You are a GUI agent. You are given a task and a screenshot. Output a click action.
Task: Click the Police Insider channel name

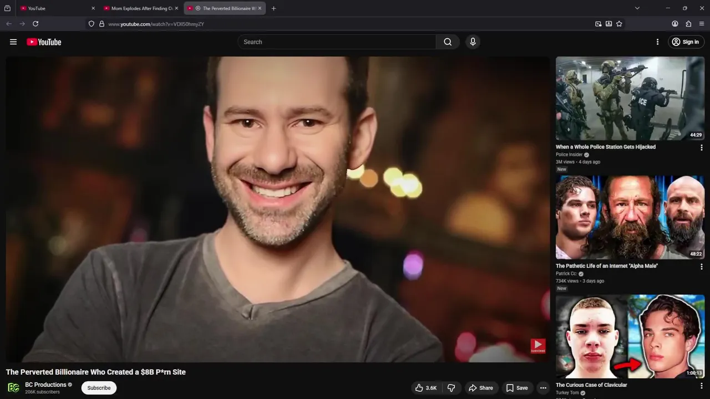tap(569, 155)
